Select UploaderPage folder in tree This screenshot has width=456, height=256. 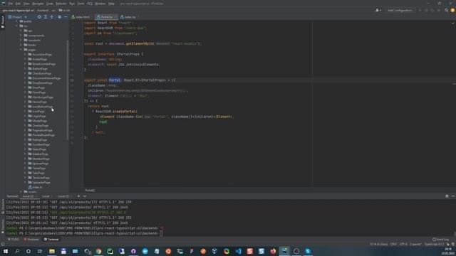tap(39, 182)
